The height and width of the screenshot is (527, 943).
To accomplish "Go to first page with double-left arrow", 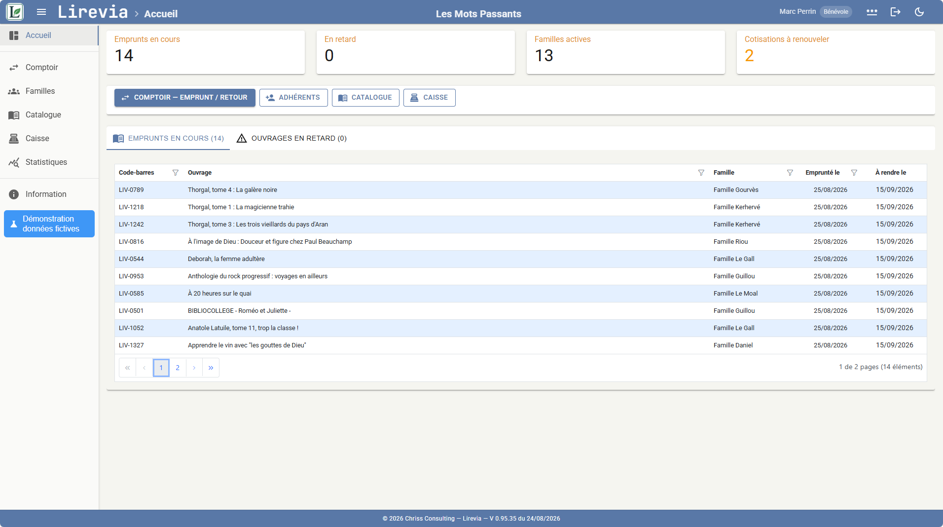I will pyautogui.click(x=128, y=368).
